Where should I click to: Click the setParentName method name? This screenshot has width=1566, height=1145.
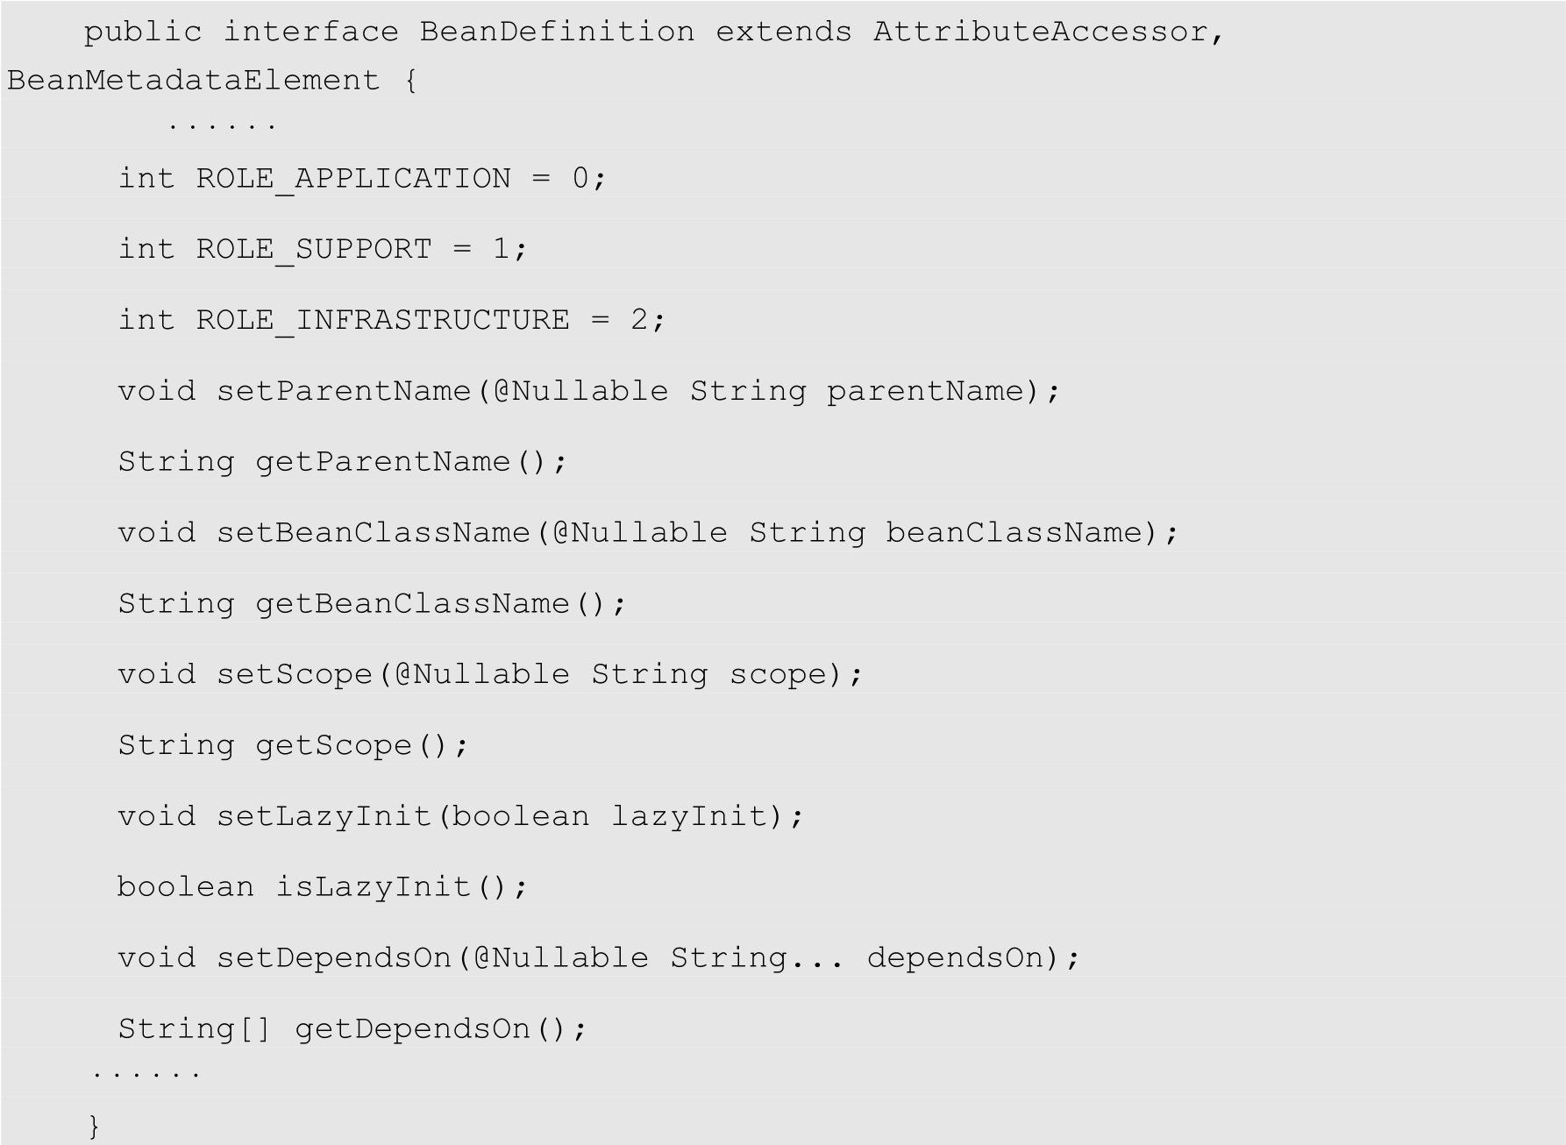343,391
